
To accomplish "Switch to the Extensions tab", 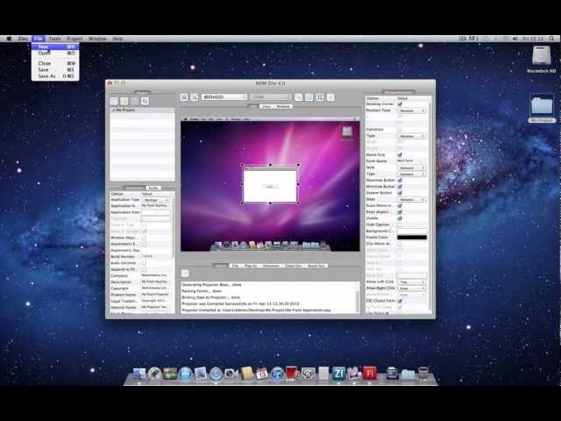I will click(x=271, y=266).
